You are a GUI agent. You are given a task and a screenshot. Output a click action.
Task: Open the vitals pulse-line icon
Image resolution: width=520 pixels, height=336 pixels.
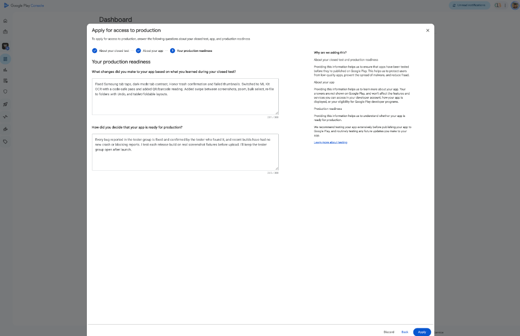[x=5, y=116]
